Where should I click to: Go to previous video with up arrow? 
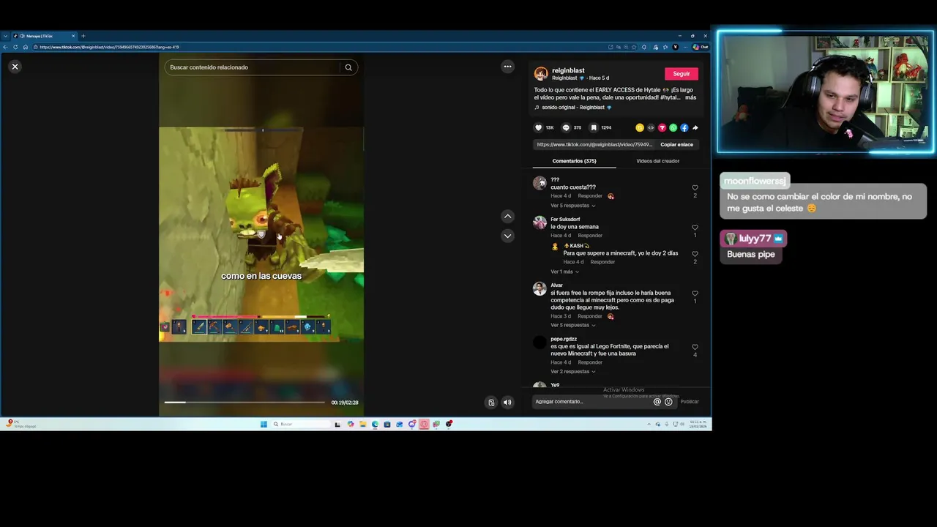click(x=507, y=217)
